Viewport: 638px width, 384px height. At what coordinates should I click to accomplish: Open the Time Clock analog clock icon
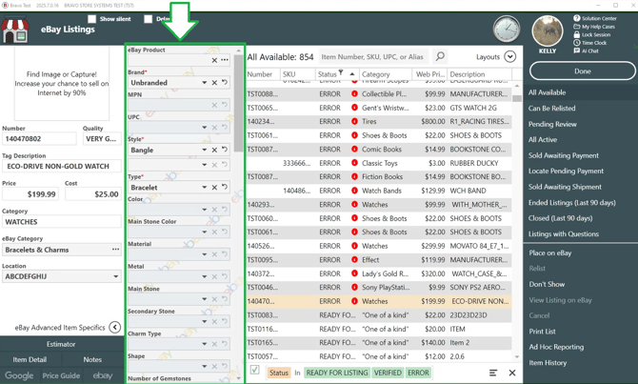[507, 30]
